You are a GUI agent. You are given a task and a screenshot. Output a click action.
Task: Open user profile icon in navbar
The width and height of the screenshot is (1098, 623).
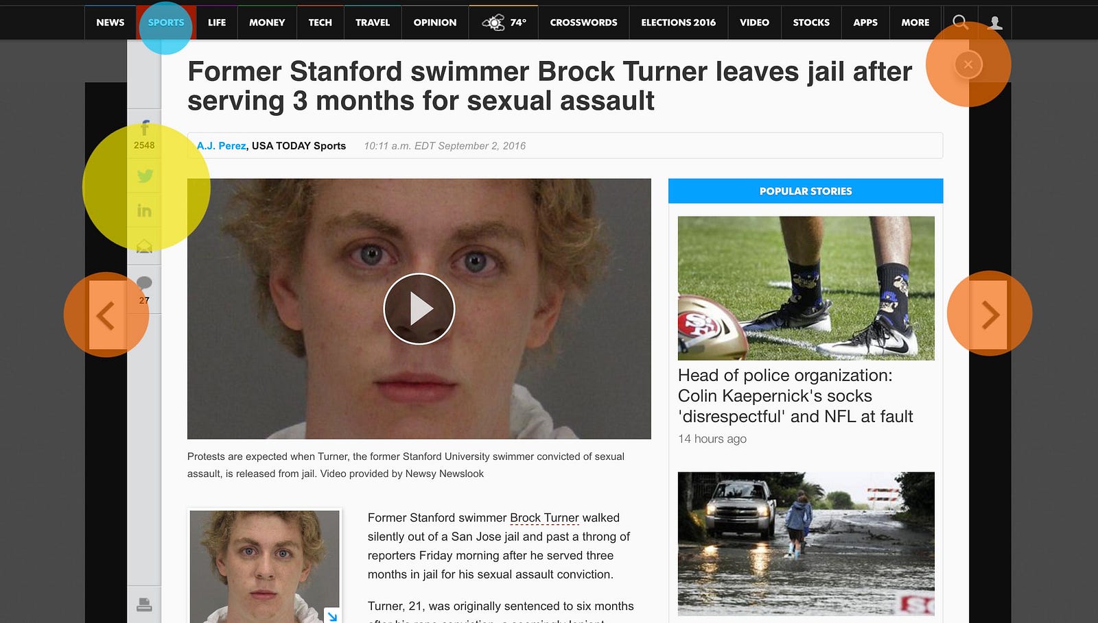[995, 23]
